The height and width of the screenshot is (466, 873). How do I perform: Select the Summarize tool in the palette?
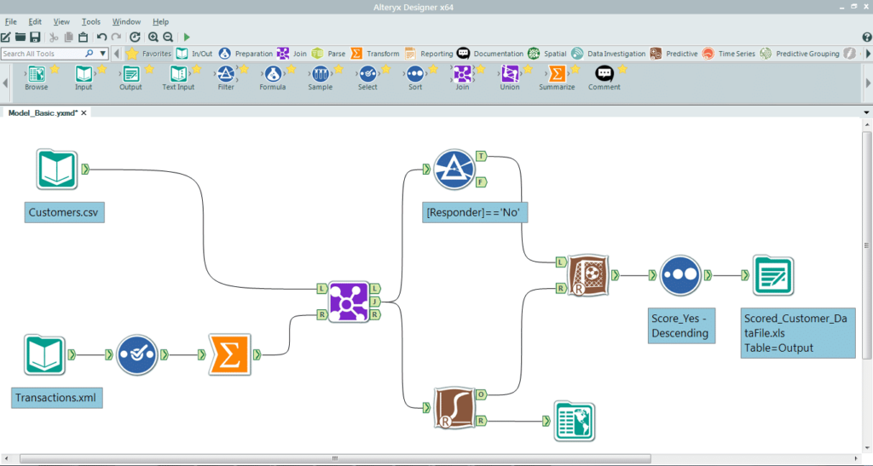click(x=557, y=75)
